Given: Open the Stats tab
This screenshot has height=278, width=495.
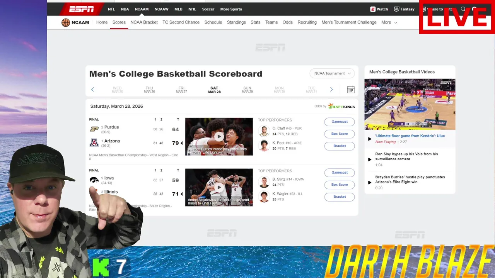Looking at the screenshot, I should (x=256, y=22).
